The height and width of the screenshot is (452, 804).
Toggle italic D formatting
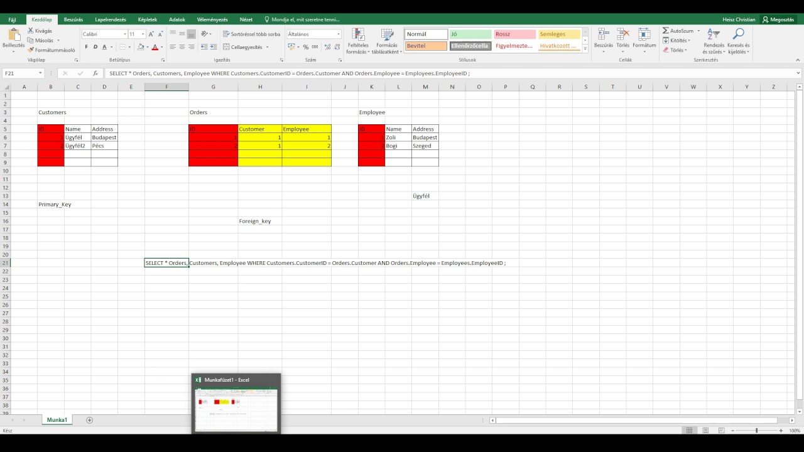(95, 47)
